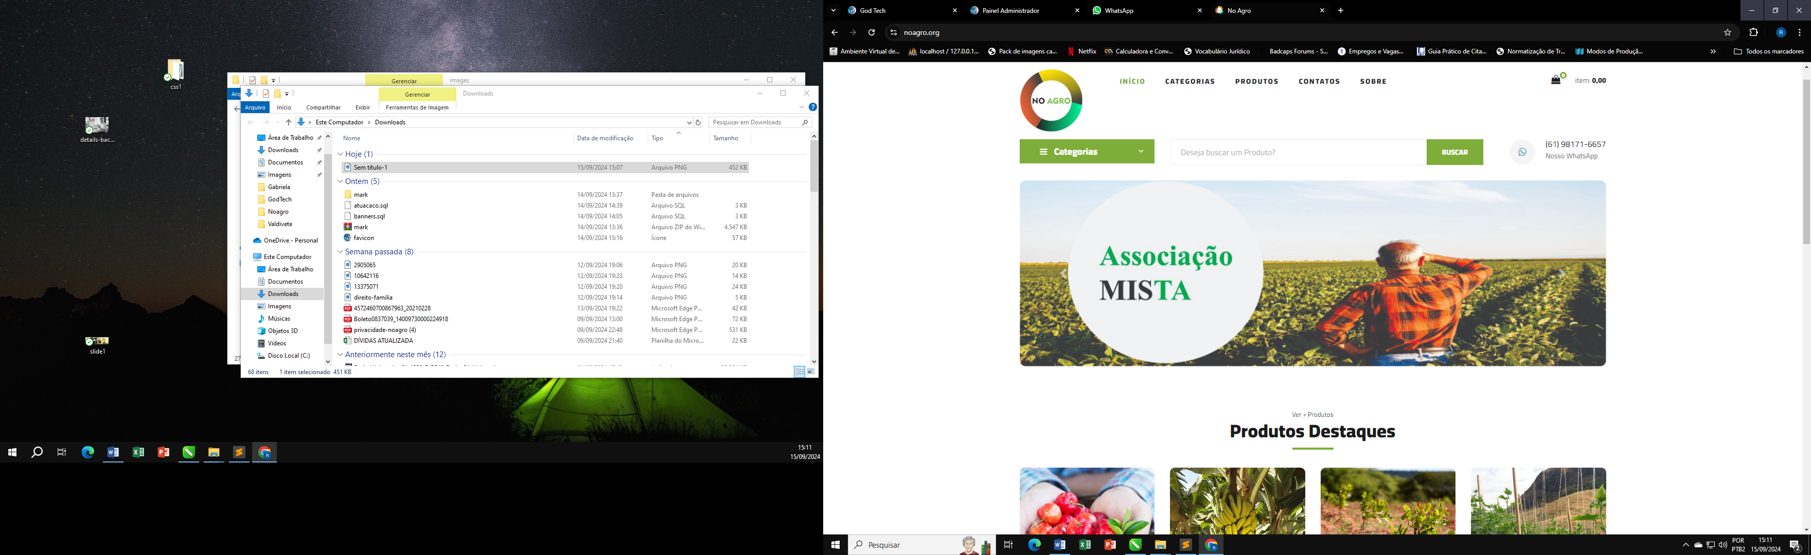Switch to the WhatsApp browser tab
The image size is (1811, 555).
(1147, 11)
